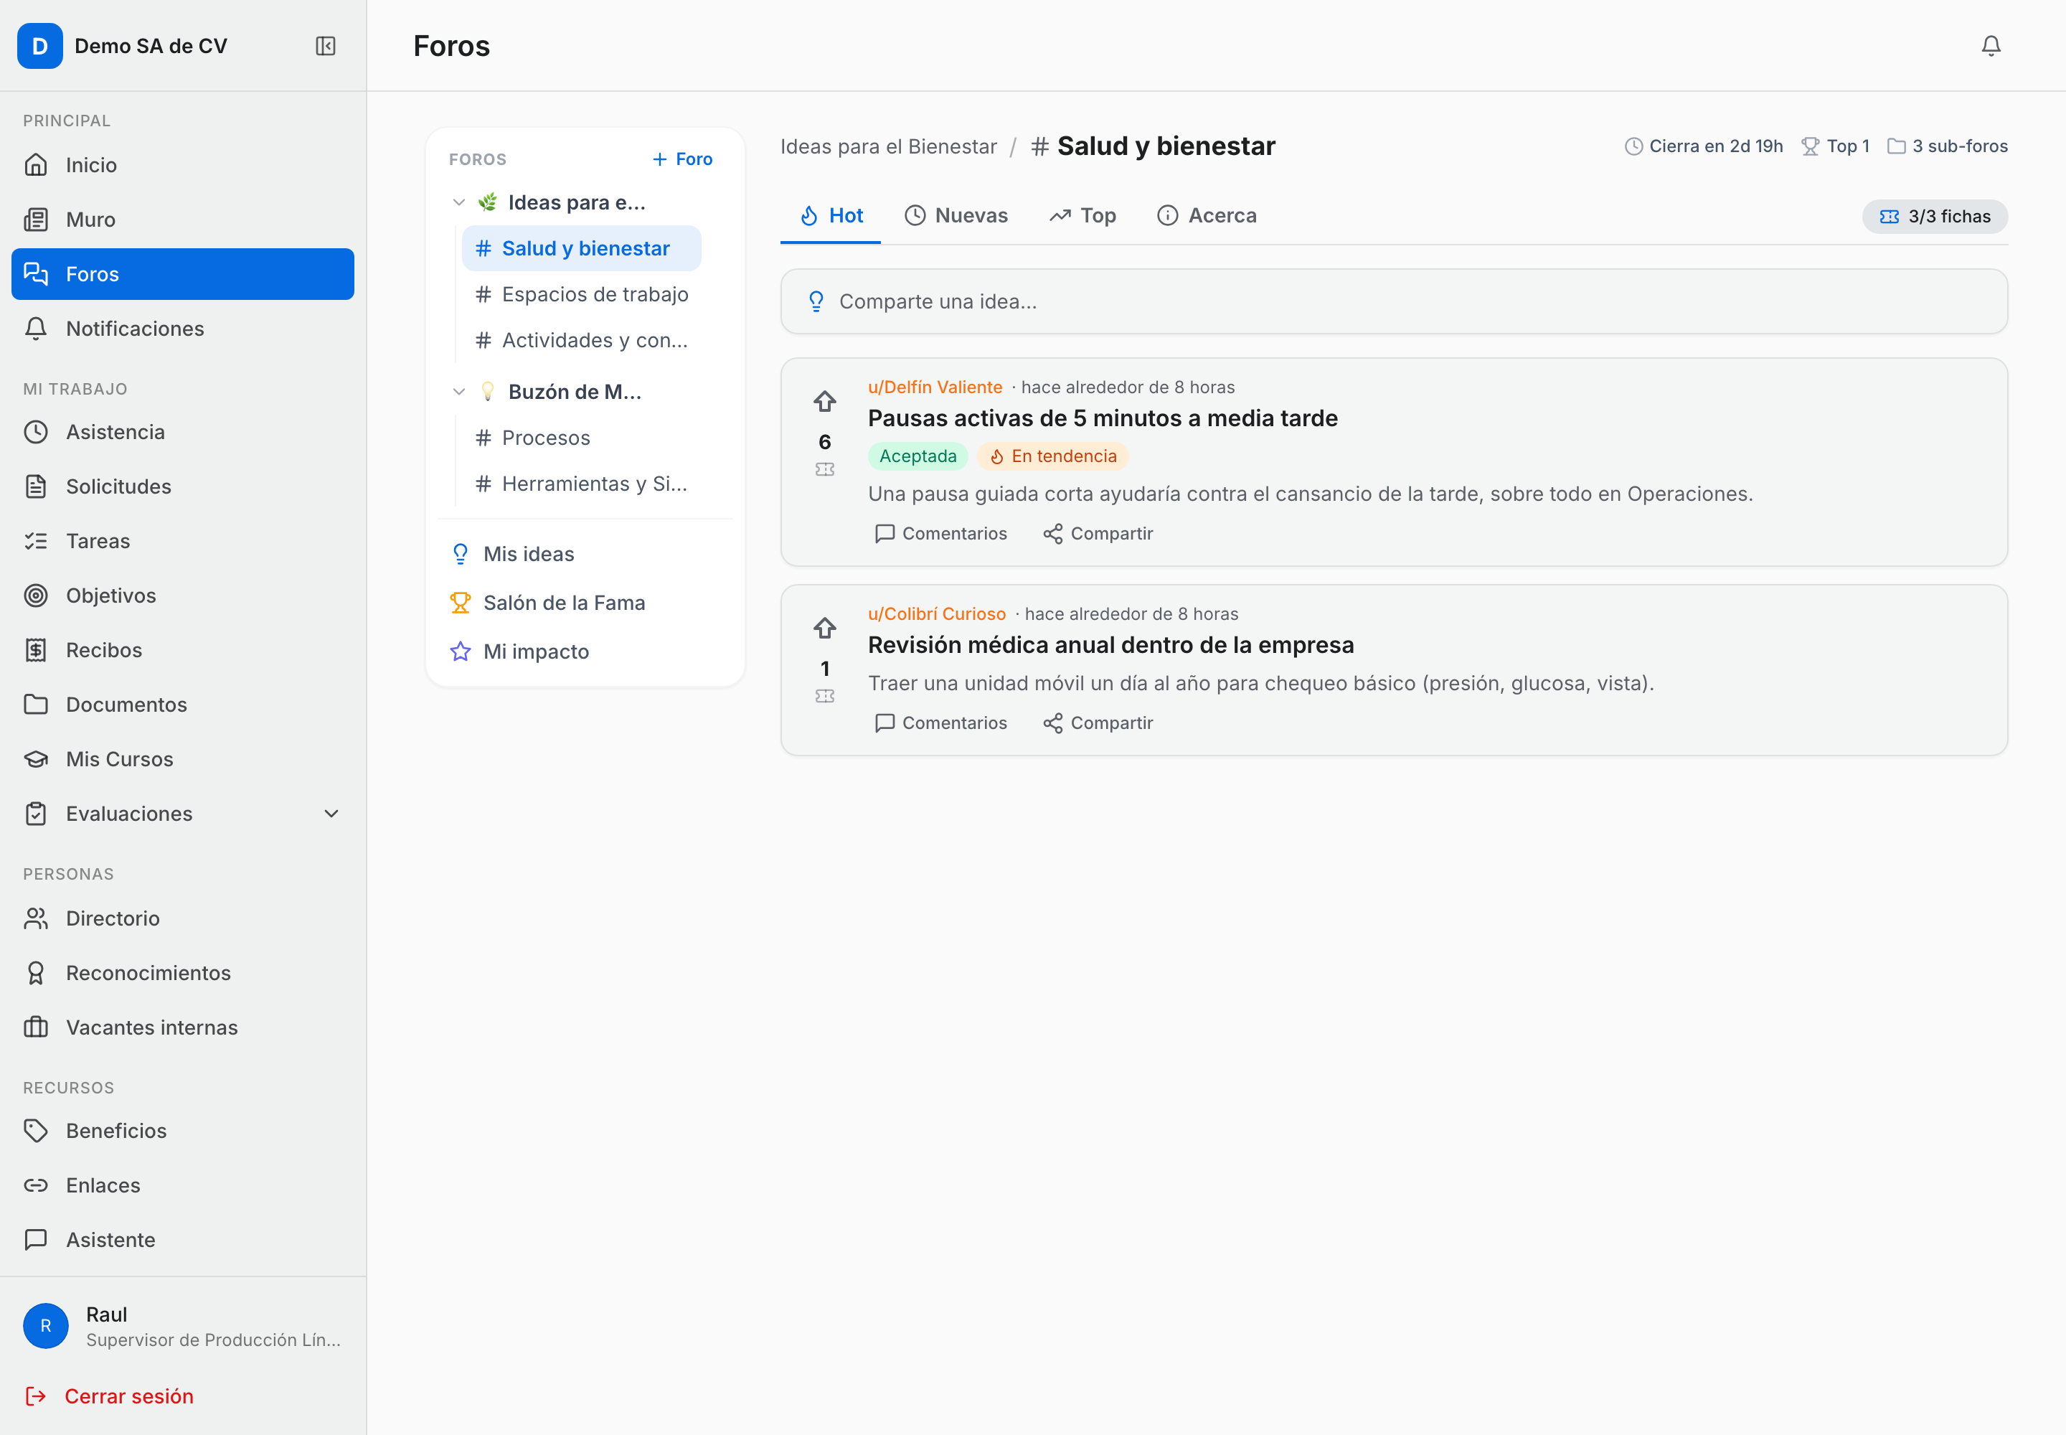2066x1435 pixels.
Task: Click the trophy icon next to Salón de la Fama
Action: (461, 603)
